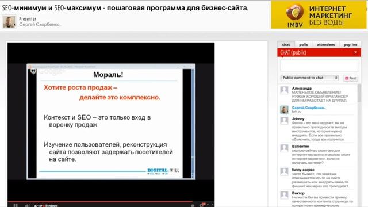Open the attendees tab
The width and height of the screenshot is (368, 207).
pyautogui.click(x=326, y=45)
